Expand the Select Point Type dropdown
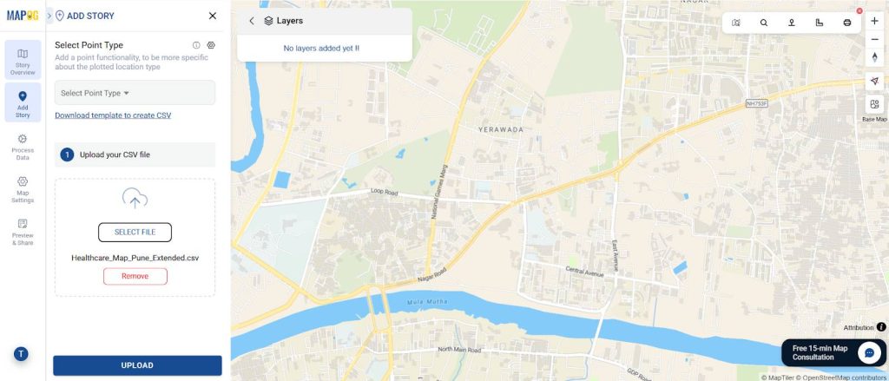Screen dimensions: 889x381 135,92
